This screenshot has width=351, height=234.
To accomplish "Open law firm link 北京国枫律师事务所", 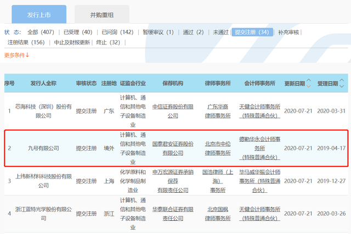I will click(218, 214).
